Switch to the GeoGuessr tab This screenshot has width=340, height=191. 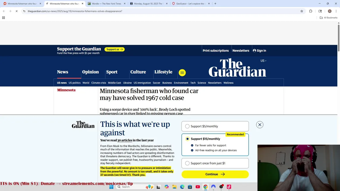click(x=190, y=4)
